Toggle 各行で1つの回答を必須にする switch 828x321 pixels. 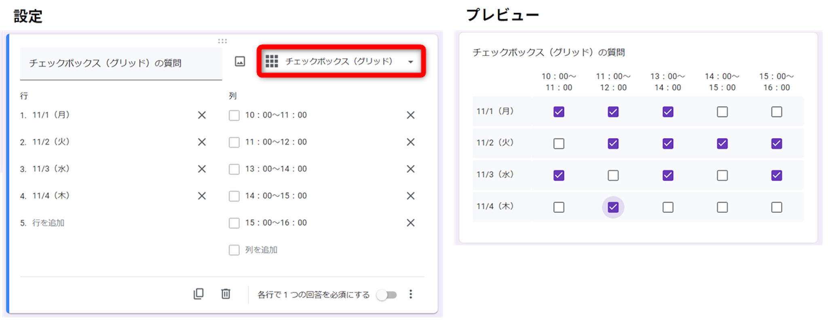(387, 295)
